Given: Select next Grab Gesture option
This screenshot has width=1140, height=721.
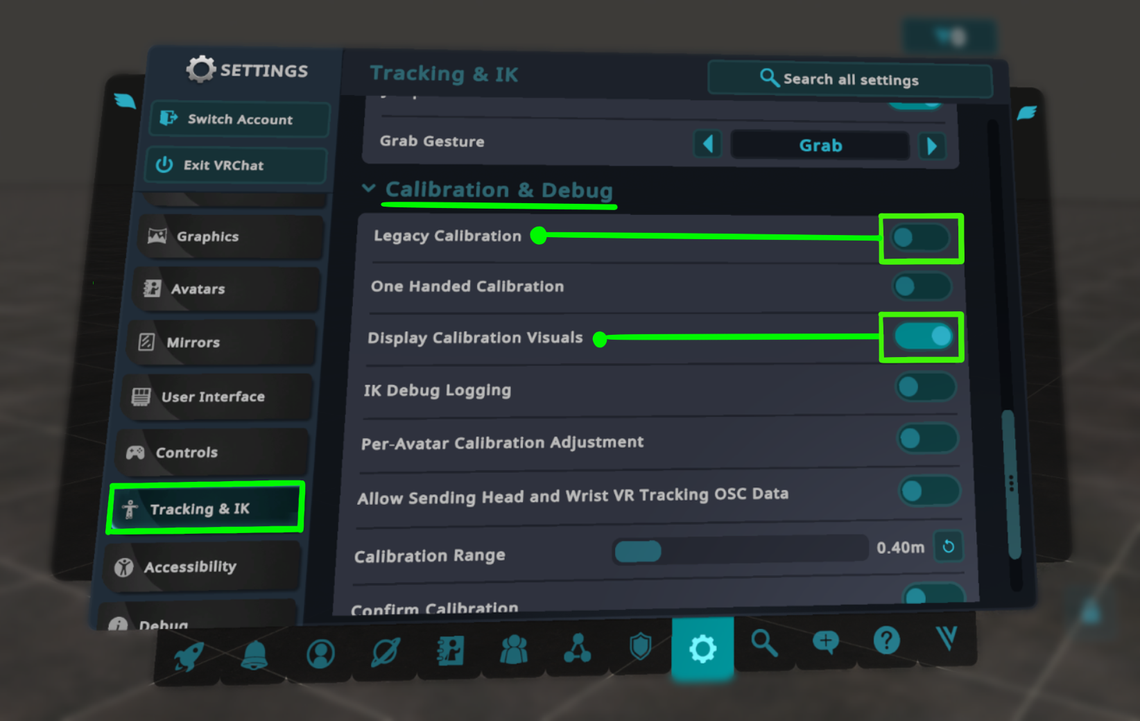Looking at the screenshot, I should click(932, 146).
